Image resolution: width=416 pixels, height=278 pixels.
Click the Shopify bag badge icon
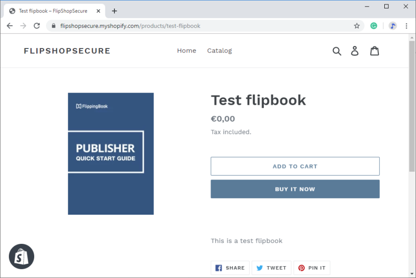tap(22, 256)
